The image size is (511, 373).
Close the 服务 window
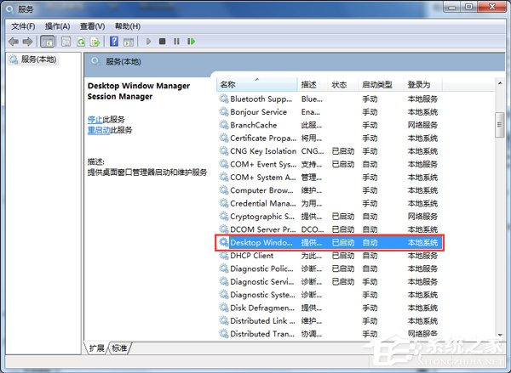pos(491,7)
